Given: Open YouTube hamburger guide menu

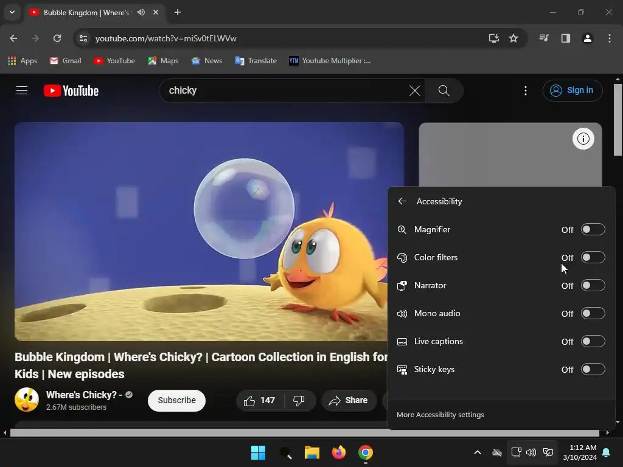Looking at the screenshot, I should click(22, 91).
